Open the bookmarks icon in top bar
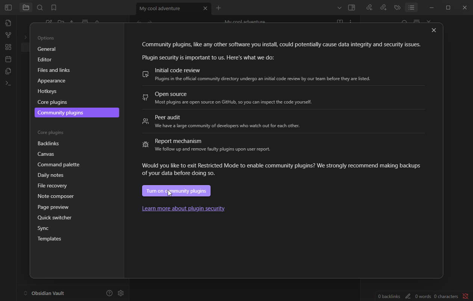The width and height of the screenshot is (473, 301). (54, 8)
